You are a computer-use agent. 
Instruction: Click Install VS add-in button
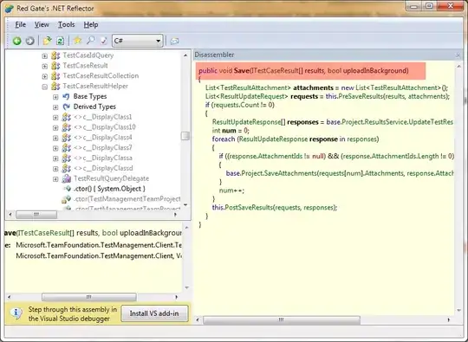(x=154, y=313)
